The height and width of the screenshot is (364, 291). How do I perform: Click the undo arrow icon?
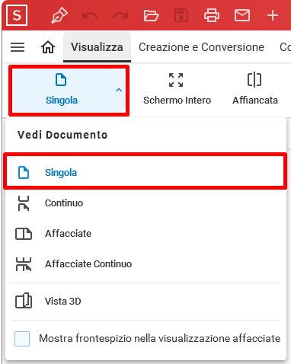(x=90, y=16)
